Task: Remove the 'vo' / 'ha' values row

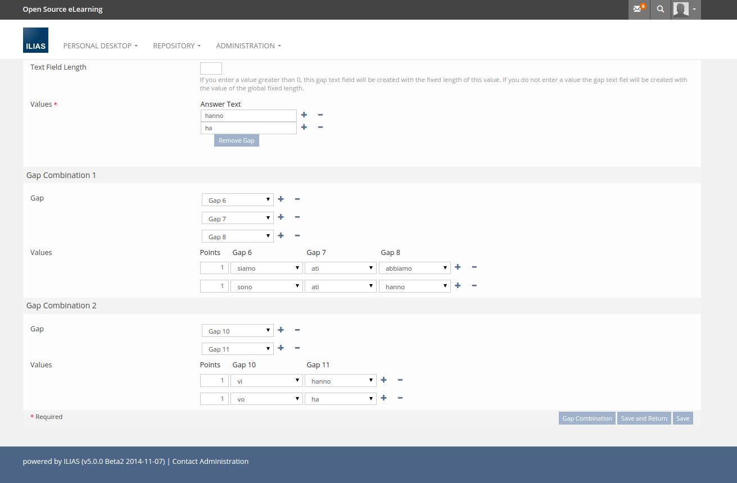Action: click(x=400, y=398)
